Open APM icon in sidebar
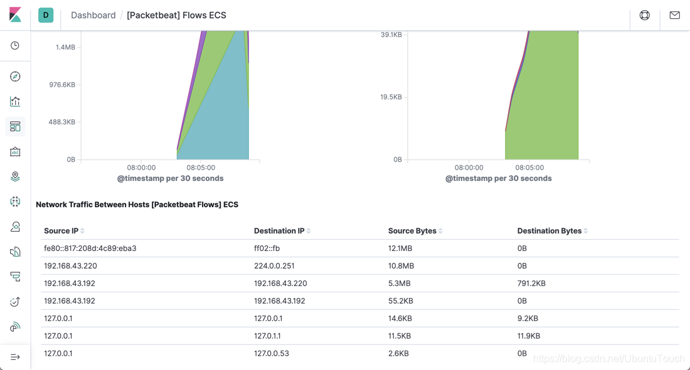 (x=15, y=277)
